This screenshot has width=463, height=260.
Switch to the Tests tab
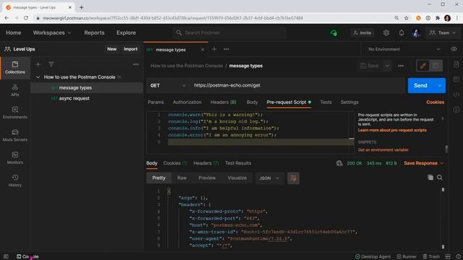[326, 102]
